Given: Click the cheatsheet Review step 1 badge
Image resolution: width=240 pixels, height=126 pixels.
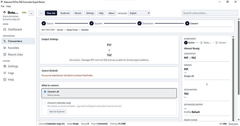Looking at the screenshot, I should point(186,43).
